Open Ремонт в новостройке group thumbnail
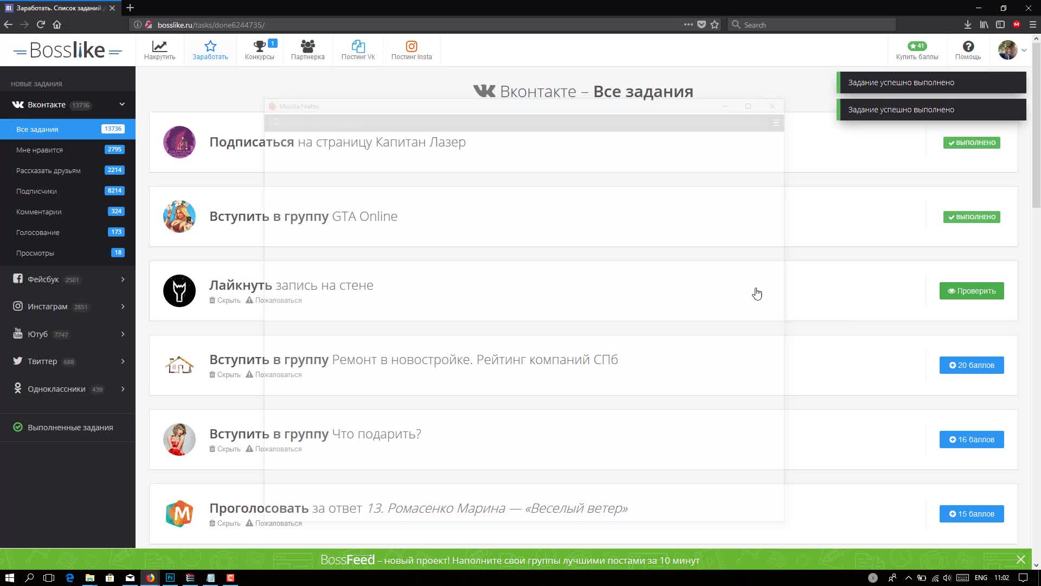Viewport: 1041px width, 586px height. [x=179, y=365]
